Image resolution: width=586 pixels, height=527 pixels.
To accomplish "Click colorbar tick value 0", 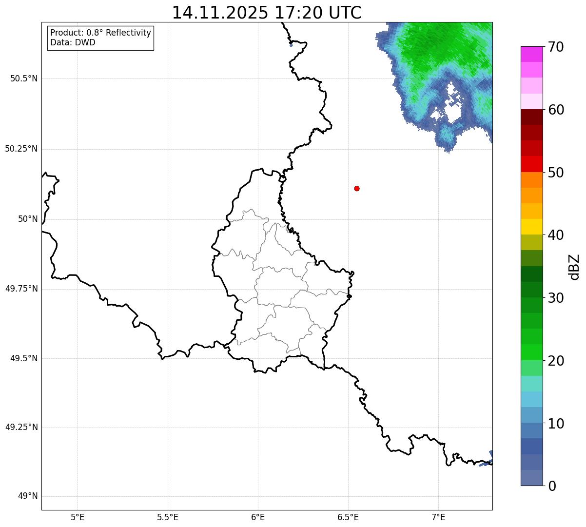I will point(551,486).
